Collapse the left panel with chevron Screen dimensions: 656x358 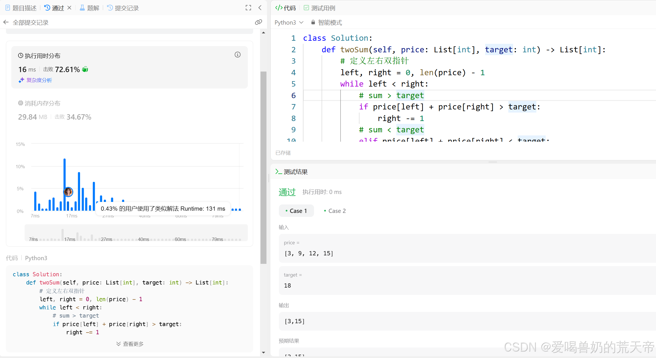pyautogui.click(x=260, y=8)
